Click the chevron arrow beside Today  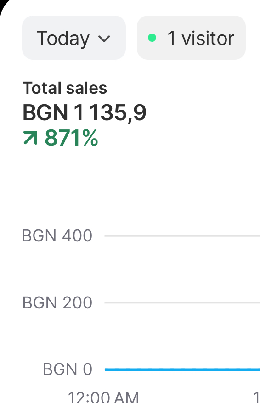point(104,39)
